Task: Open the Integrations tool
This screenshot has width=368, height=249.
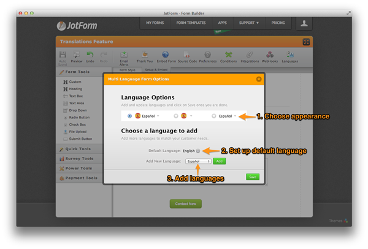Action: pos(250,57)
